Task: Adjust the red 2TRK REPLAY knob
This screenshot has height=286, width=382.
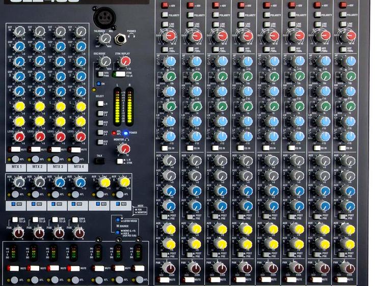Action: point(125,61)
